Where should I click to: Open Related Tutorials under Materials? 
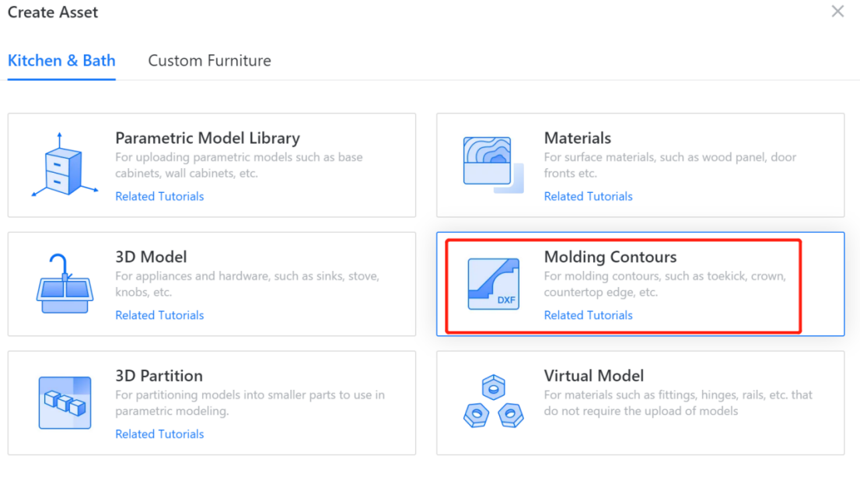(x=588, y=196)
